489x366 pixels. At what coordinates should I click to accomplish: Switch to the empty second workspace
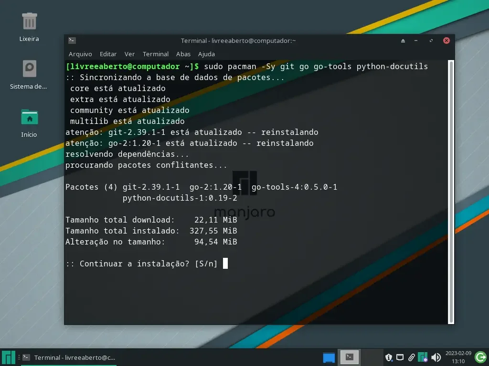coord(371,357)
